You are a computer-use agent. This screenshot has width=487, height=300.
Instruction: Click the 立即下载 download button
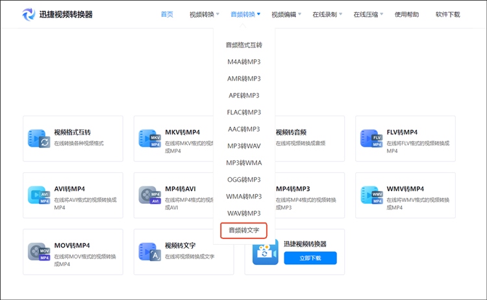(310, 258)
